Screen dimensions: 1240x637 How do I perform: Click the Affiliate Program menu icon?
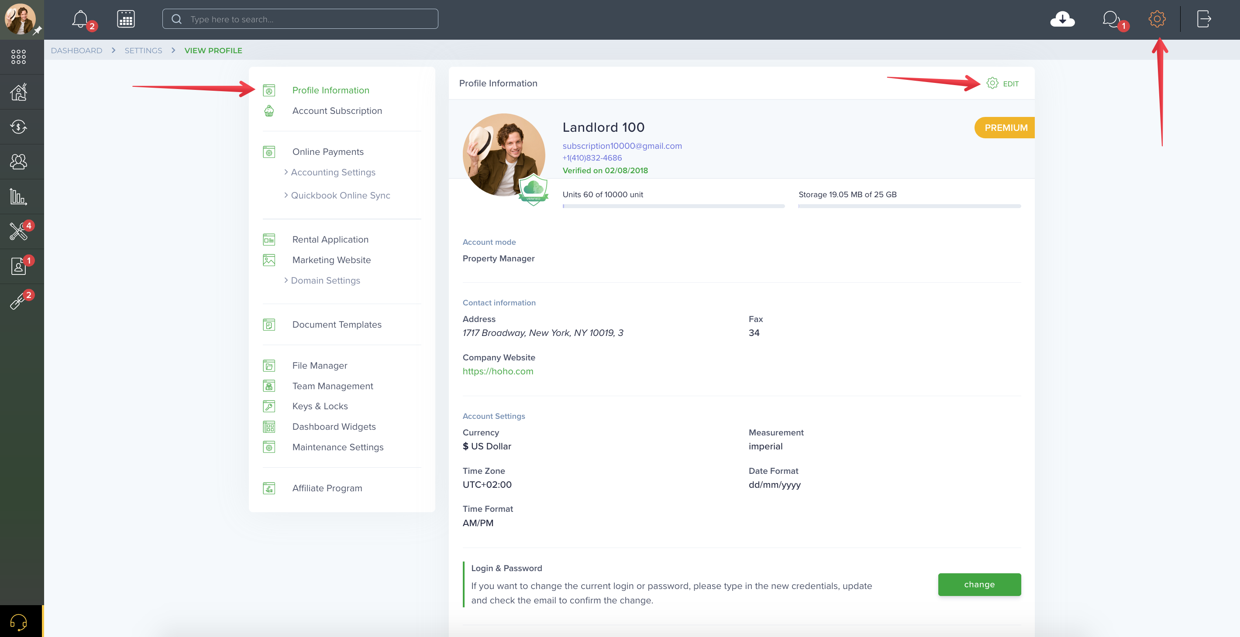(269, 488)
